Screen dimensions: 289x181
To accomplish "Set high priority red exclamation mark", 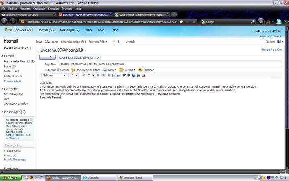I will click(x=114, y=42).
